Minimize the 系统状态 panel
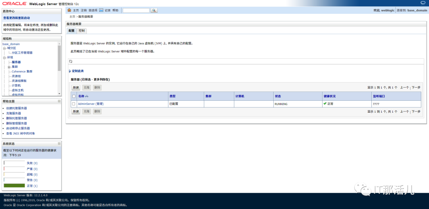Image resolution: width=429 pixels, height=209 pixels. [x=59, y=144]
